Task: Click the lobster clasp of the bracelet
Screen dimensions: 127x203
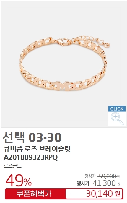Action: (x=63, y=42)
